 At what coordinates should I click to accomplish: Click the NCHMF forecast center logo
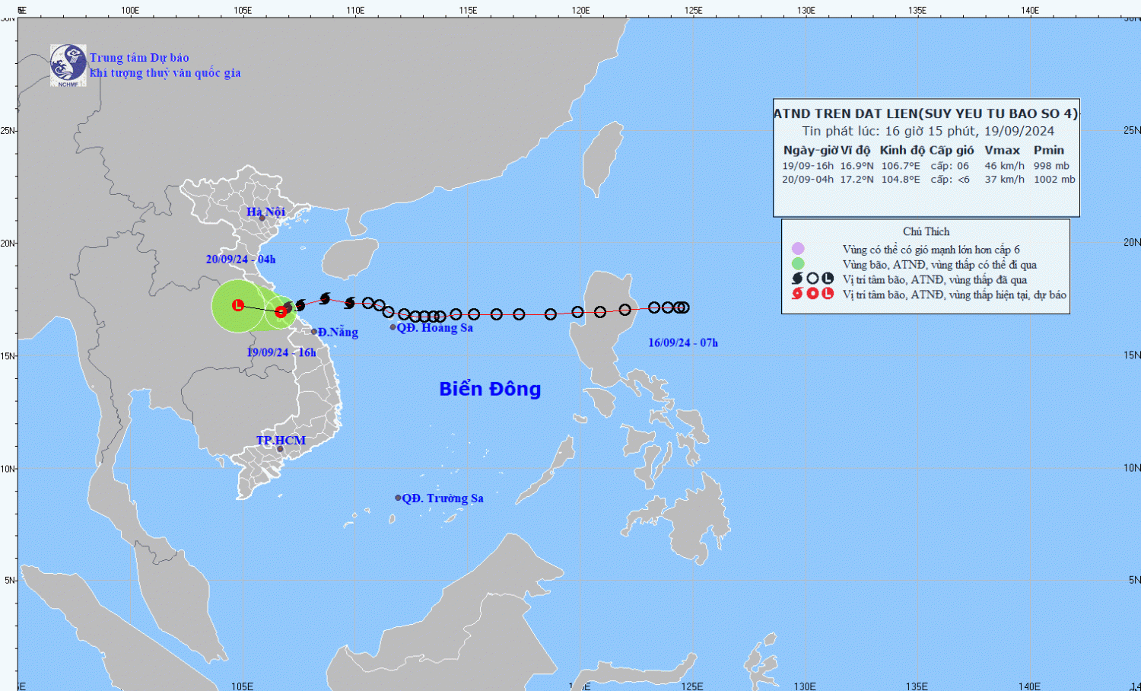click(x=68, y=65)
